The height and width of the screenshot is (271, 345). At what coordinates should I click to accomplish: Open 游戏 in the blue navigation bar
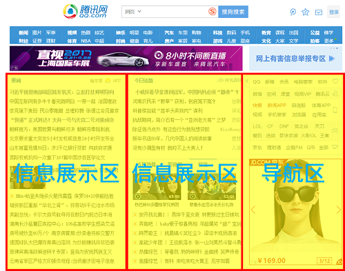click(x=217, y=41)
